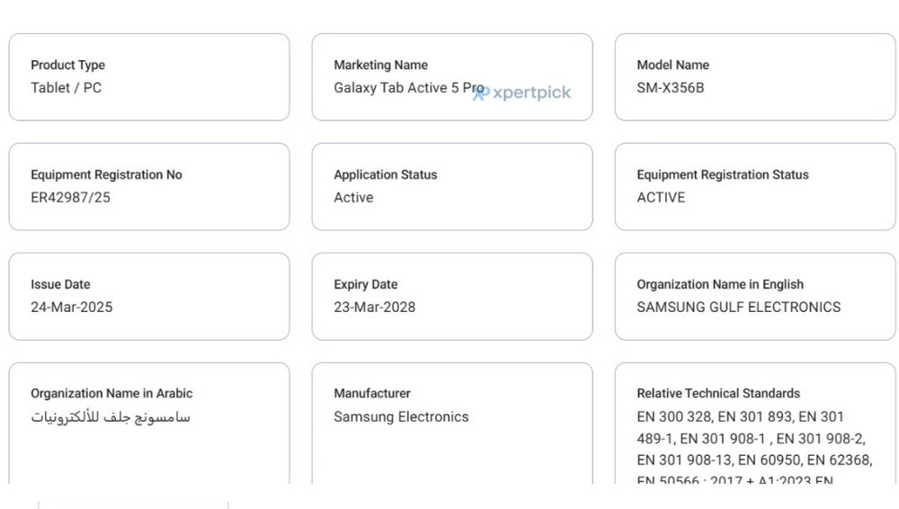Click the Equipment Registration No ER42987/25 value
This screenshot has height=509, width=899.
click(70, 198)
